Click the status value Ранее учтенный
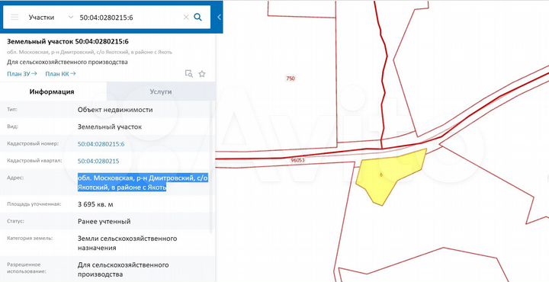Viewport: 549px width, 282px height. (104, 221)
